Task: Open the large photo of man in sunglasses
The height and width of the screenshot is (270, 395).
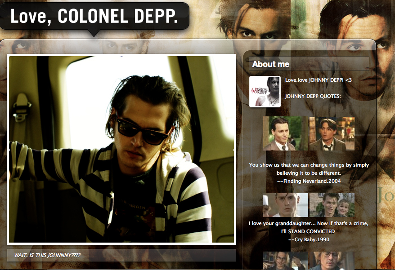Action: [x=121, y=149]
